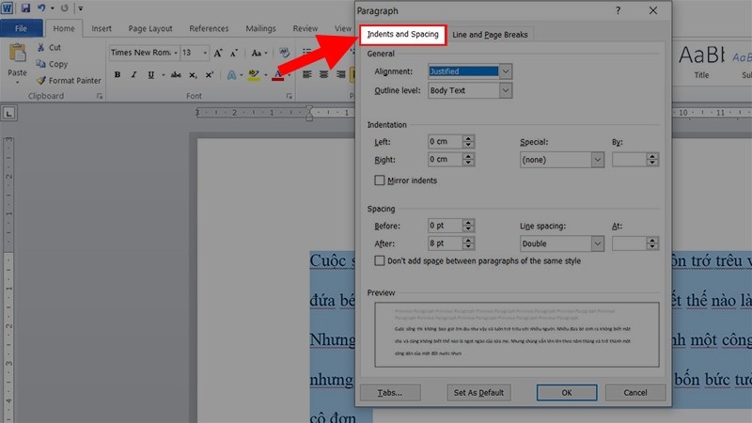This screenshot has height=423, width=752.
Task: Click the Paste icon in Clipboard group
Action: [17, 60]
